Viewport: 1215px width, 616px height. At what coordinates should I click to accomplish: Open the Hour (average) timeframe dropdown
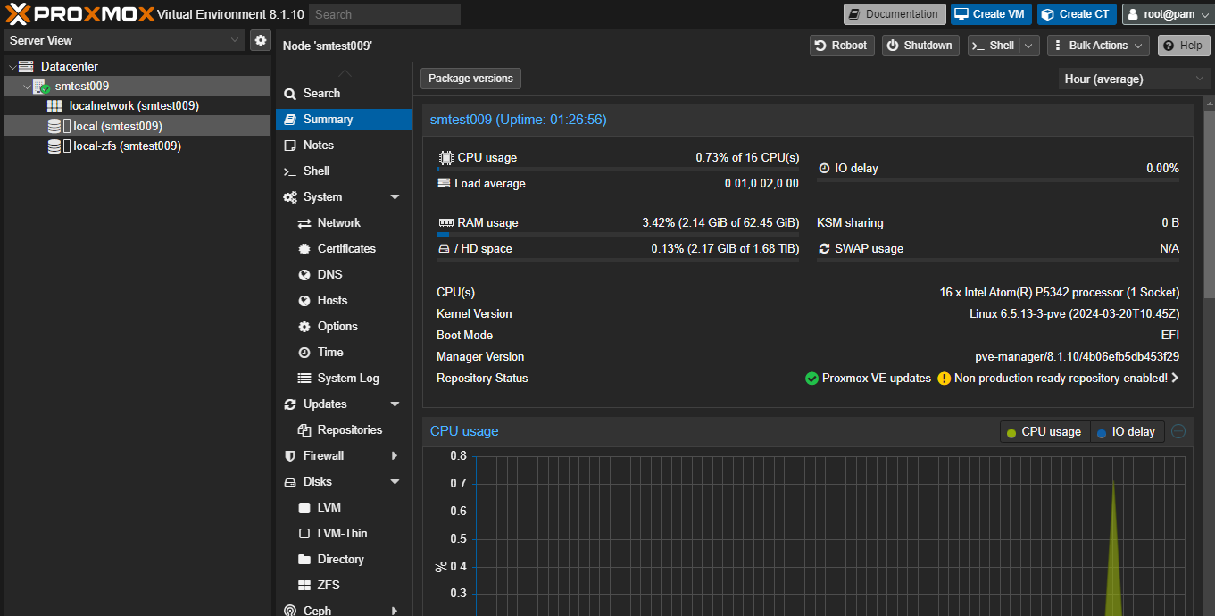pos(1134,79)
